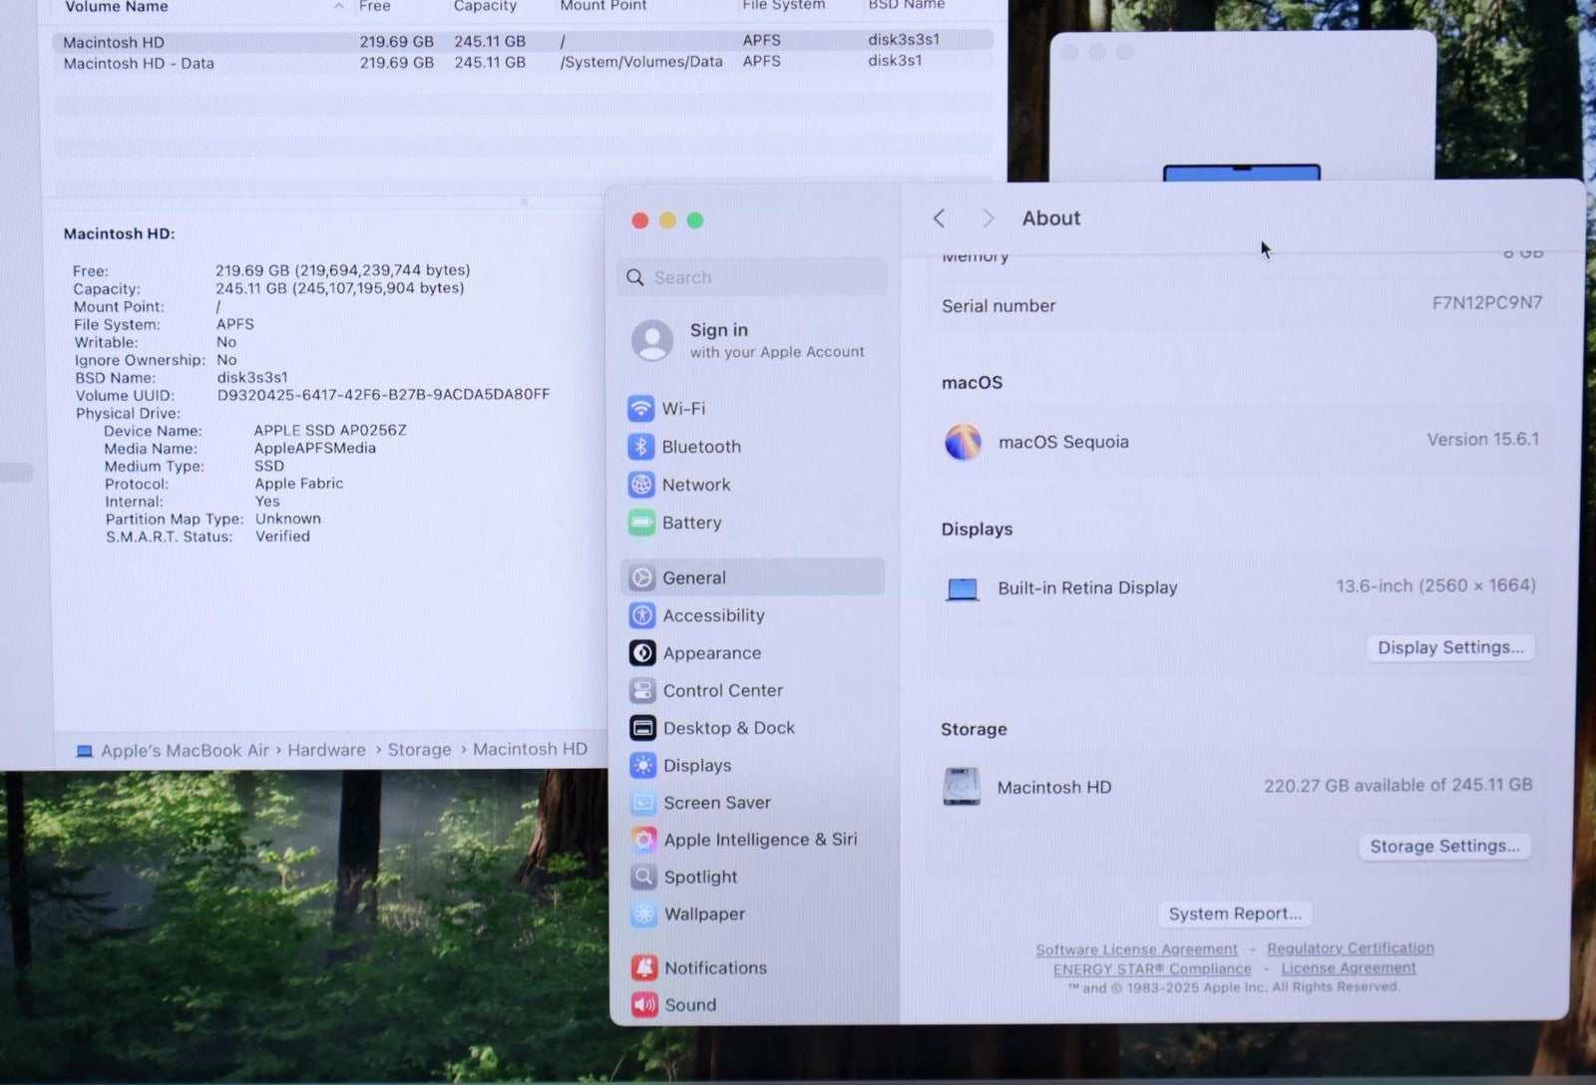
Task: Open the Software License Agreement link
Action: click(x=1136, y=949)
